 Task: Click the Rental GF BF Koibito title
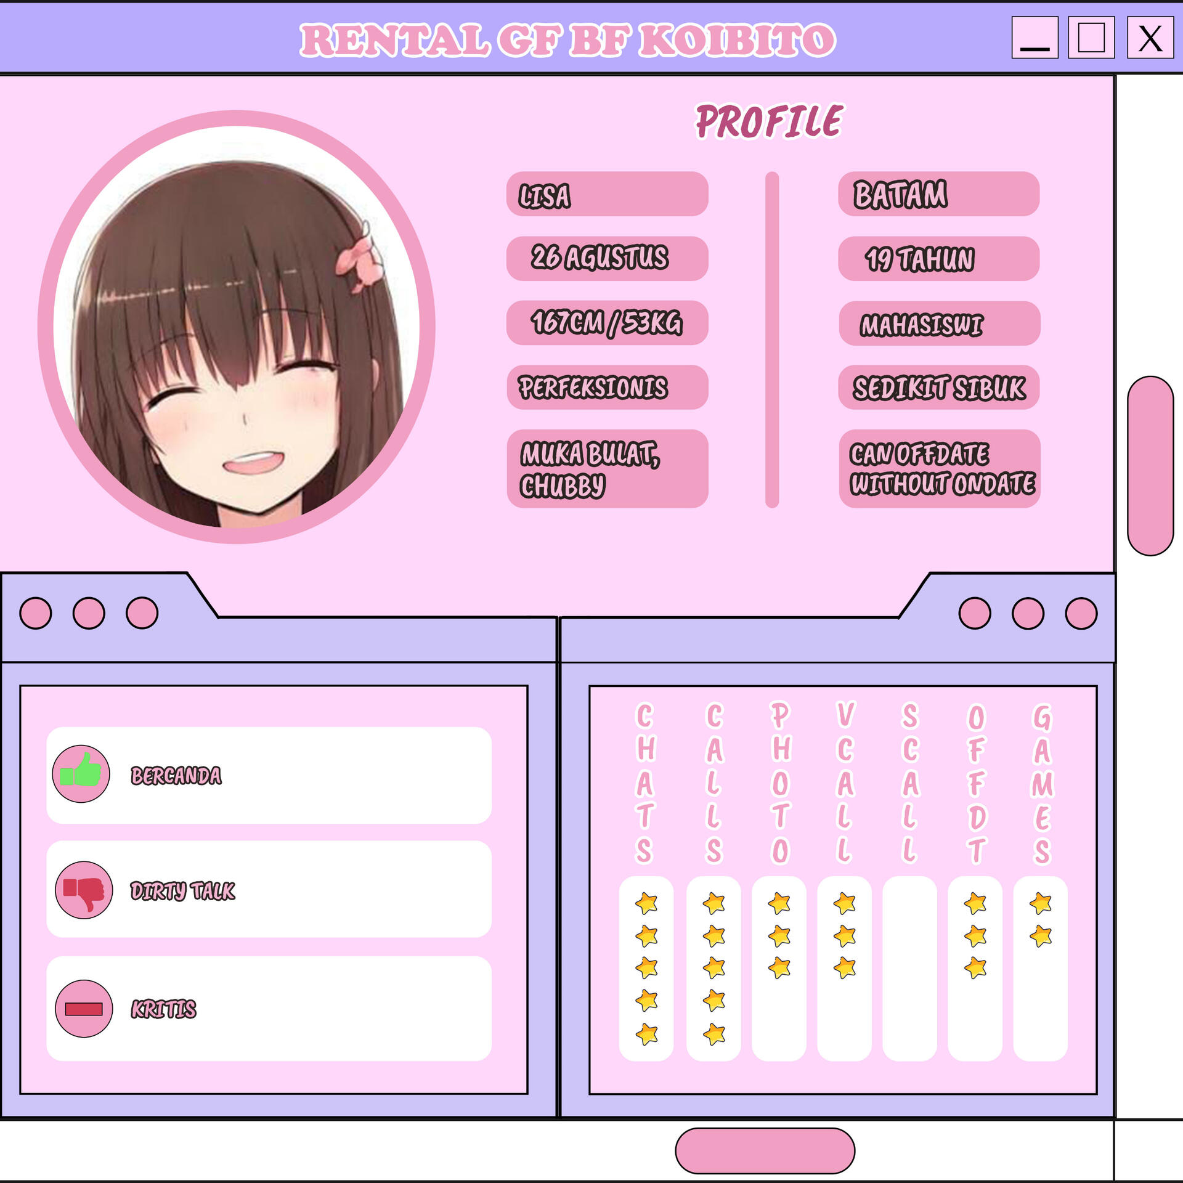(x=567, y=40)
